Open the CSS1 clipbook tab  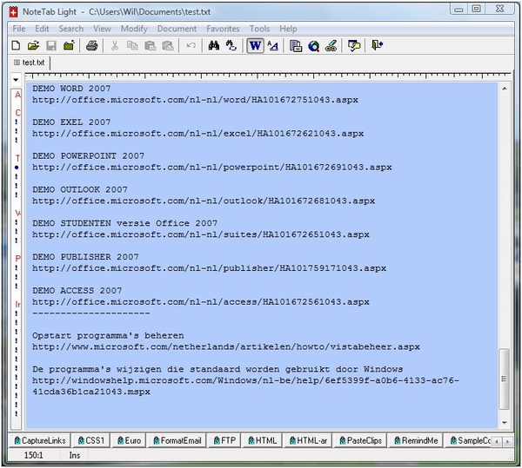[x=90, y=441]
